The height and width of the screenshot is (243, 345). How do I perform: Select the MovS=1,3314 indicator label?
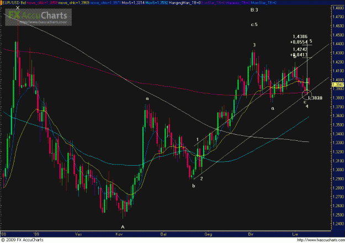(x=132, y=3)
